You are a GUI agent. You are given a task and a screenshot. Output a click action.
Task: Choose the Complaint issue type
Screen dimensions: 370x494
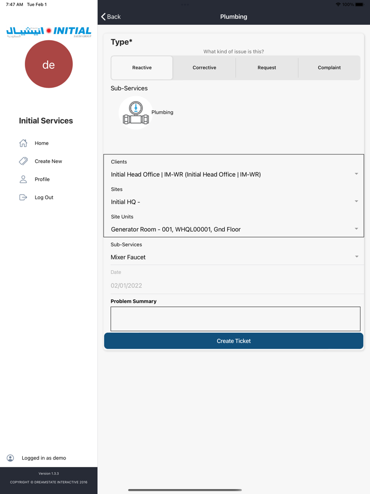point(329,68)
